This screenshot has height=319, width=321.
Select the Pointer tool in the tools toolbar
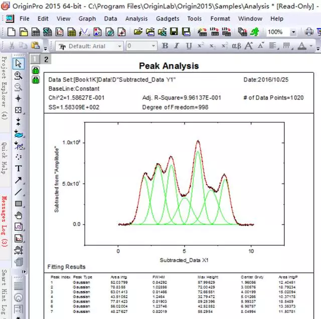tap(19, 63)
